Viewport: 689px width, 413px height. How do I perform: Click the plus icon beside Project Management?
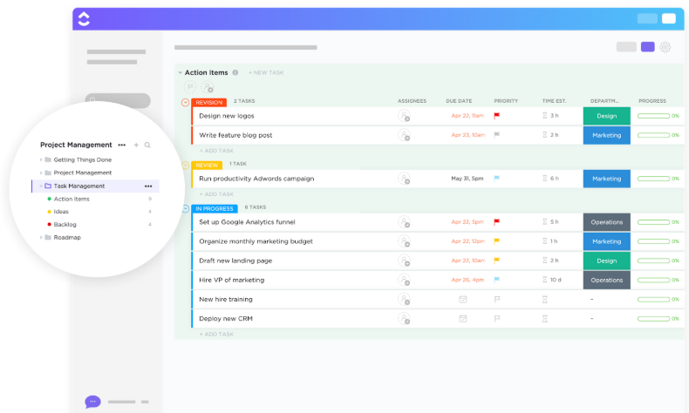pos(136,145)
